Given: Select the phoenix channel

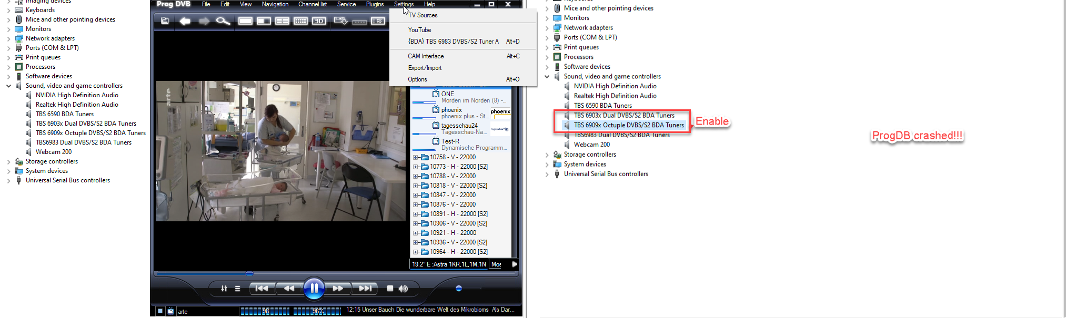Looking at the screenshot, I should [451, 110].
